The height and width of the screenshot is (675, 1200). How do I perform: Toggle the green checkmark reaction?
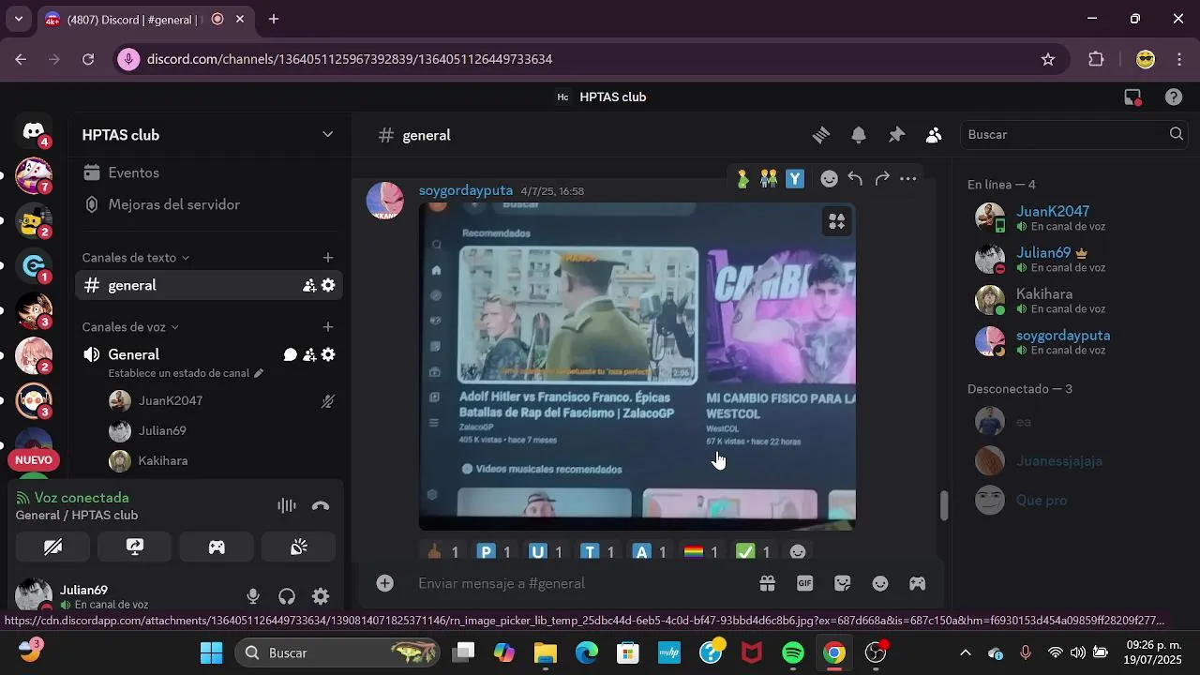coord(752,552)
